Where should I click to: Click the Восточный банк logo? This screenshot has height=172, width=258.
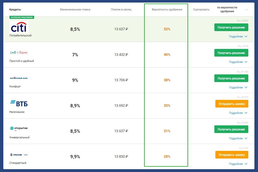click(x=19, y=78)
